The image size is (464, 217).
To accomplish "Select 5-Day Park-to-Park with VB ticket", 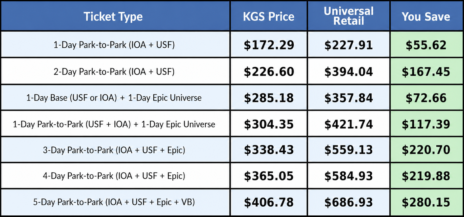I will pos(114,202).
